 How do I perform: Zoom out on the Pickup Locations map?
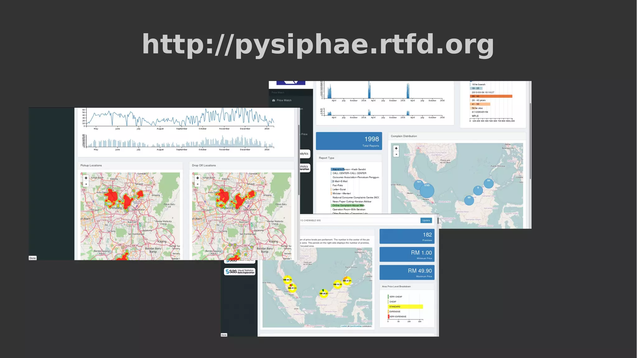[86, 184]
